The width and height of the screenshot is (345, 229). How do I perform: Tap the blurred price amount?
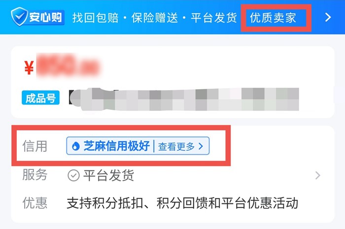[x=68, y=65]
